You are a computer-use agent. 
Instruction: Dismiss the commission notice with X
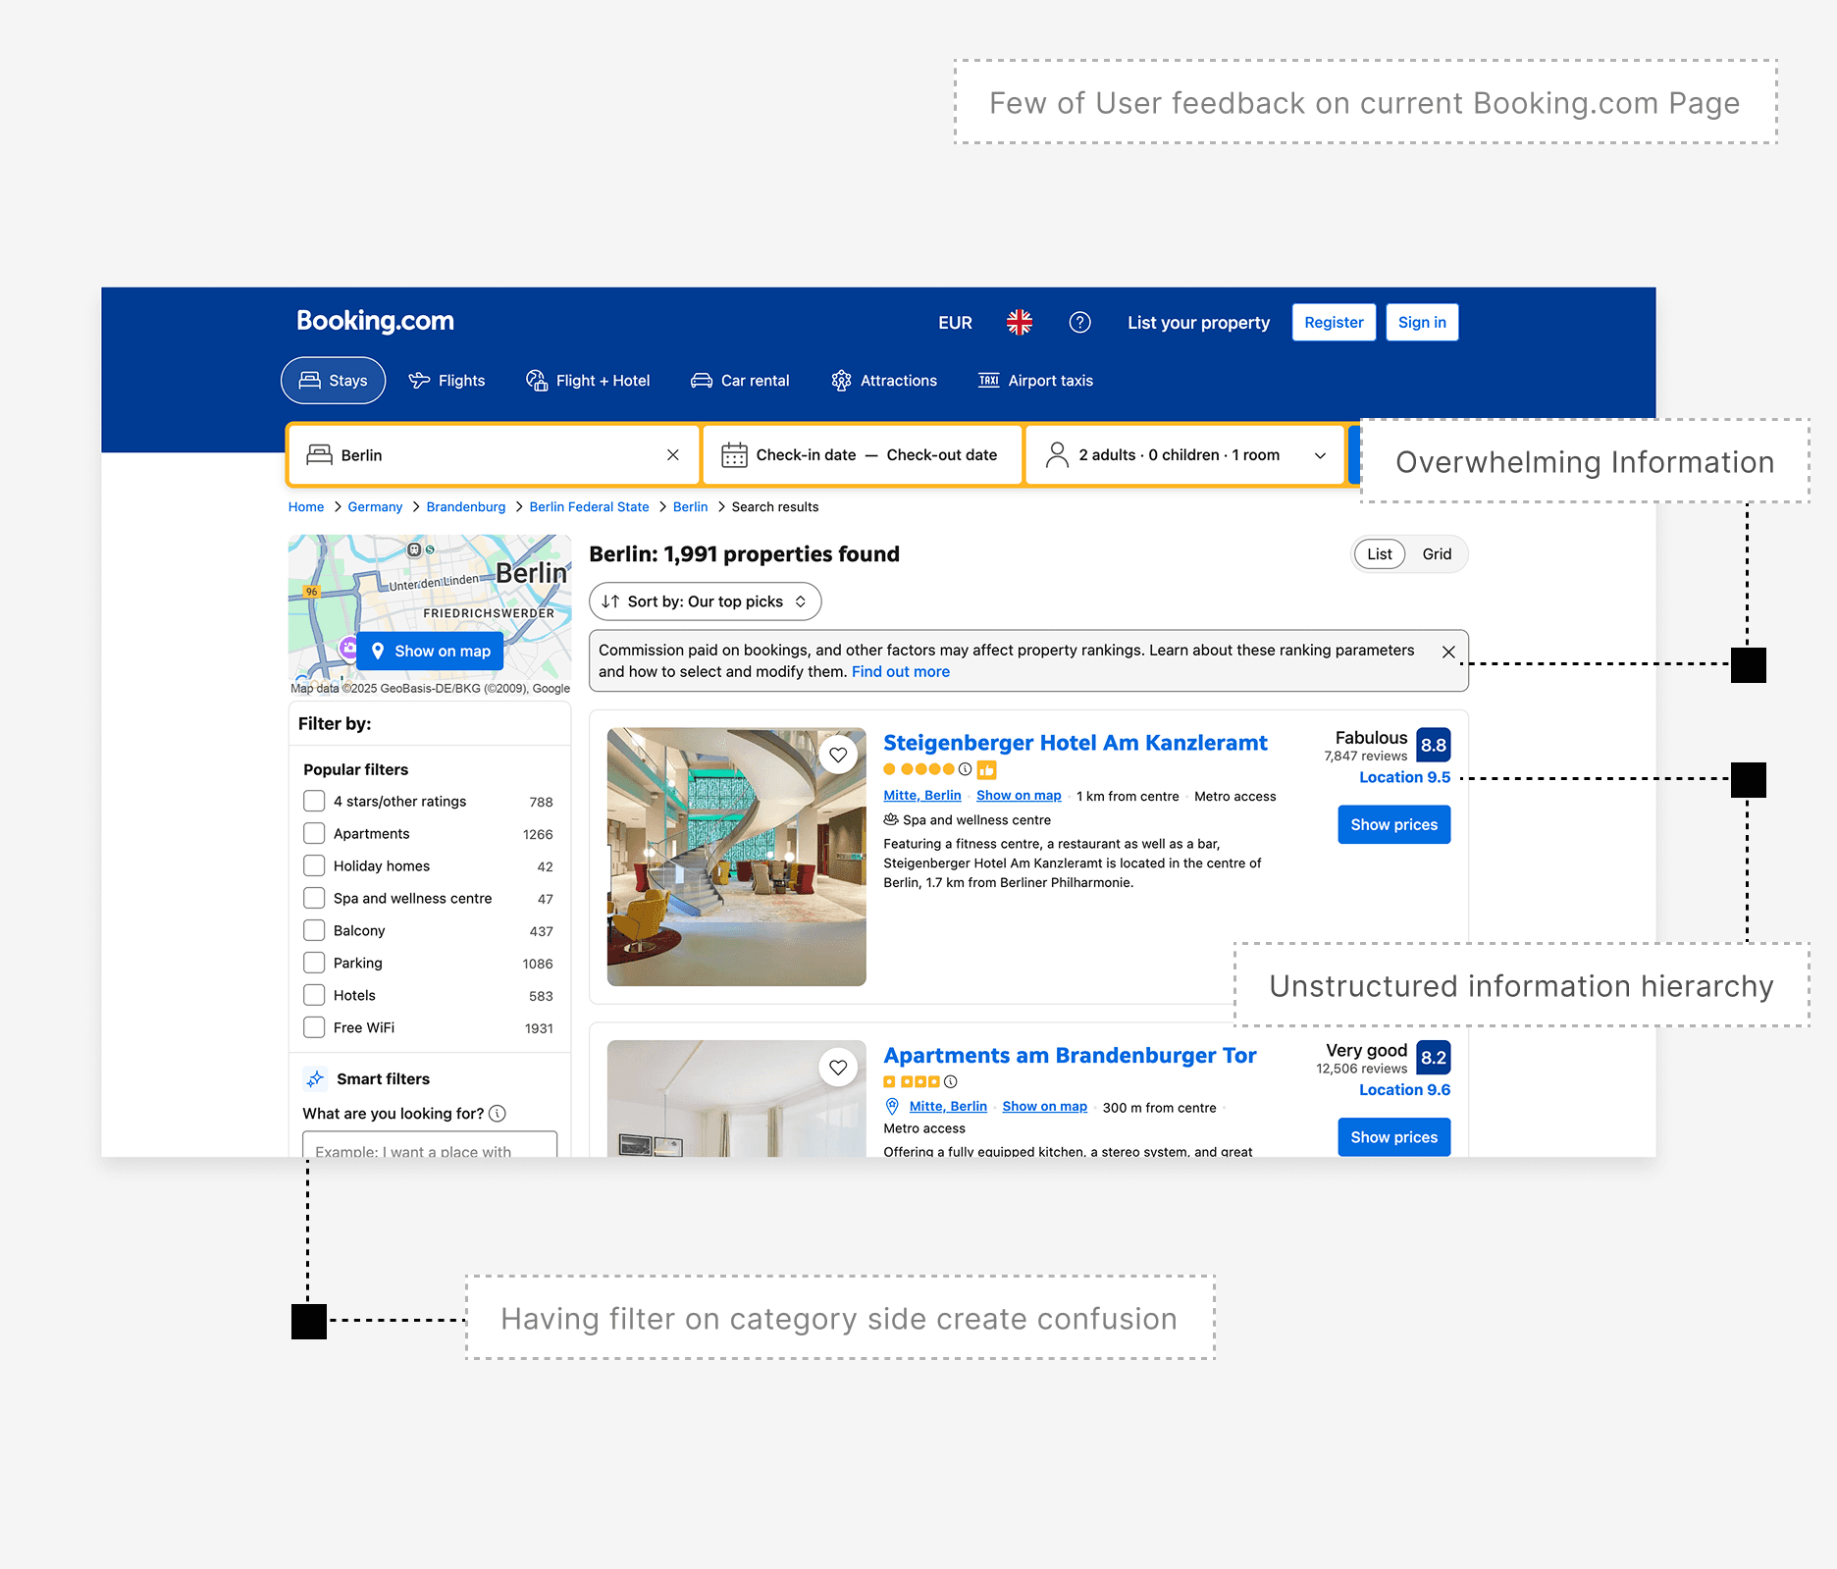(x=1448, y=652)
